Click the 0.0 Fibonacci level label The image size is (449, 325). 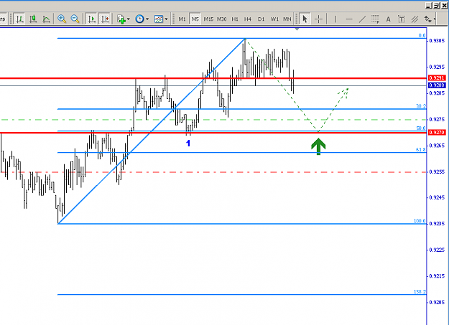pos(422,35)
